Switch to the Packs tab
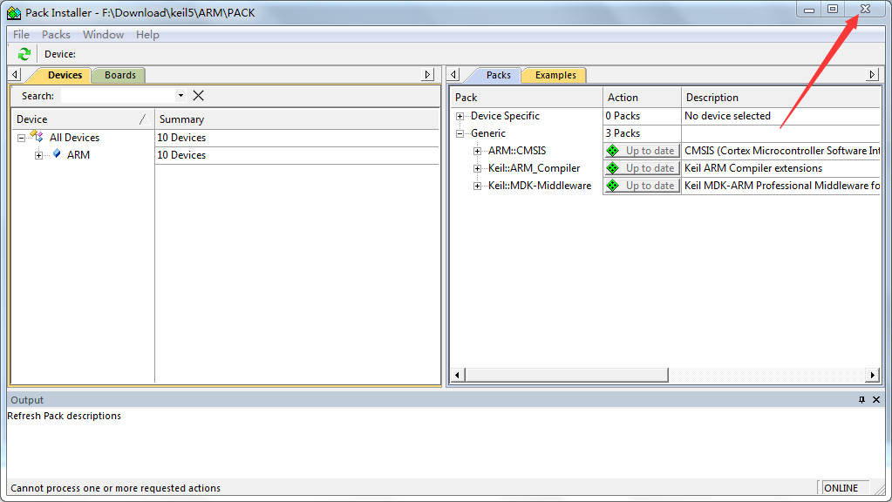This screenshot has width=892, height=502. 499,75
